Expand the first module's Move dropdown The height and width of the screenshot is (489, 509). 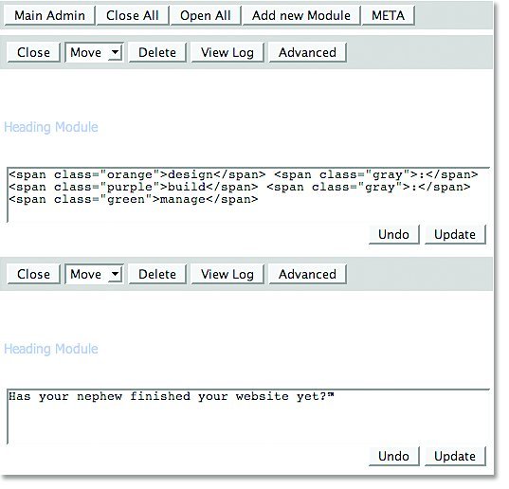point(94,52)
